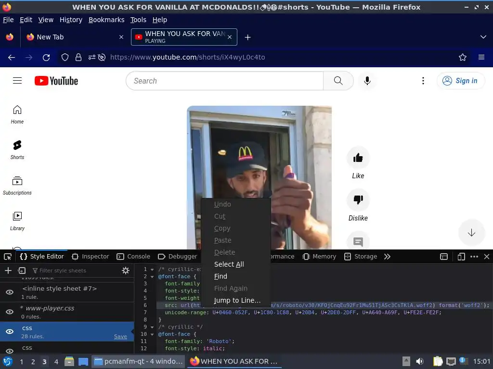493x369 pixels.
Task: Open the volume control in the system tray
Action: click(419, 361)
